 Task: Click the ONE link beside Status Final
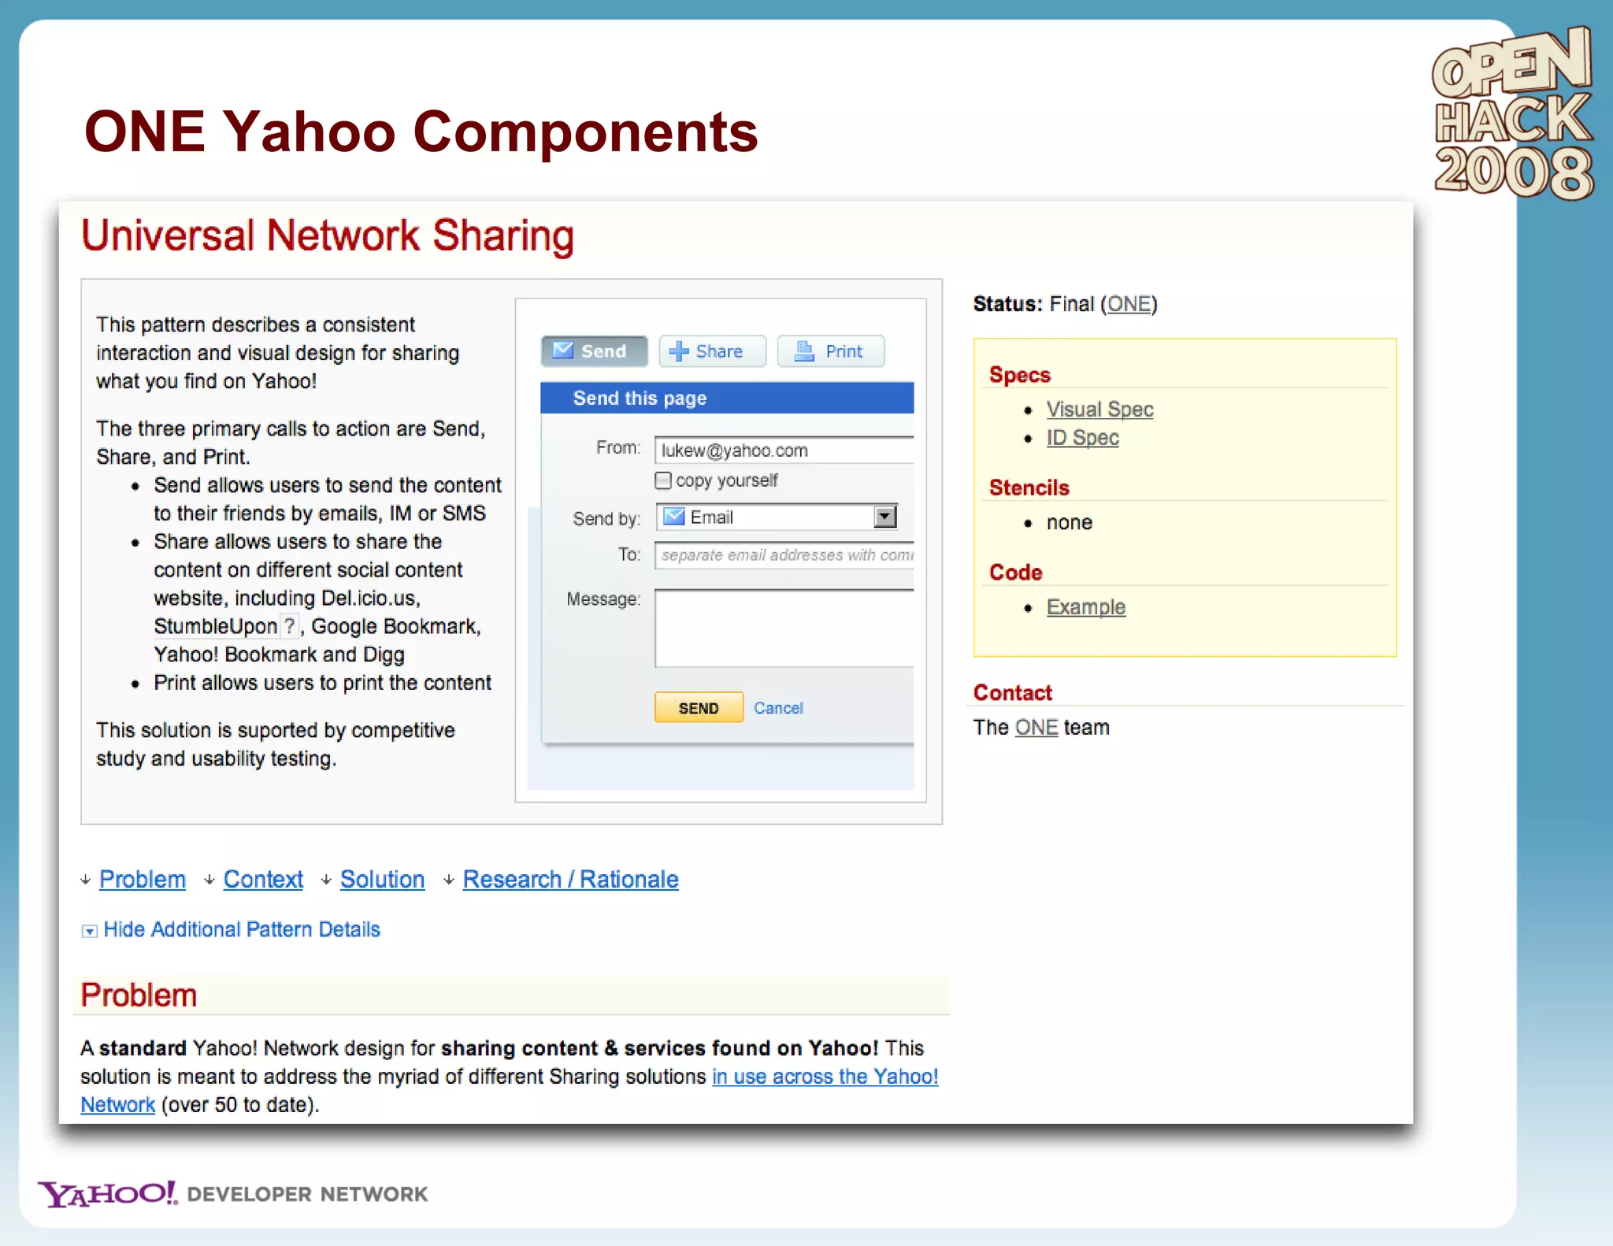[x=1129, y=304]
